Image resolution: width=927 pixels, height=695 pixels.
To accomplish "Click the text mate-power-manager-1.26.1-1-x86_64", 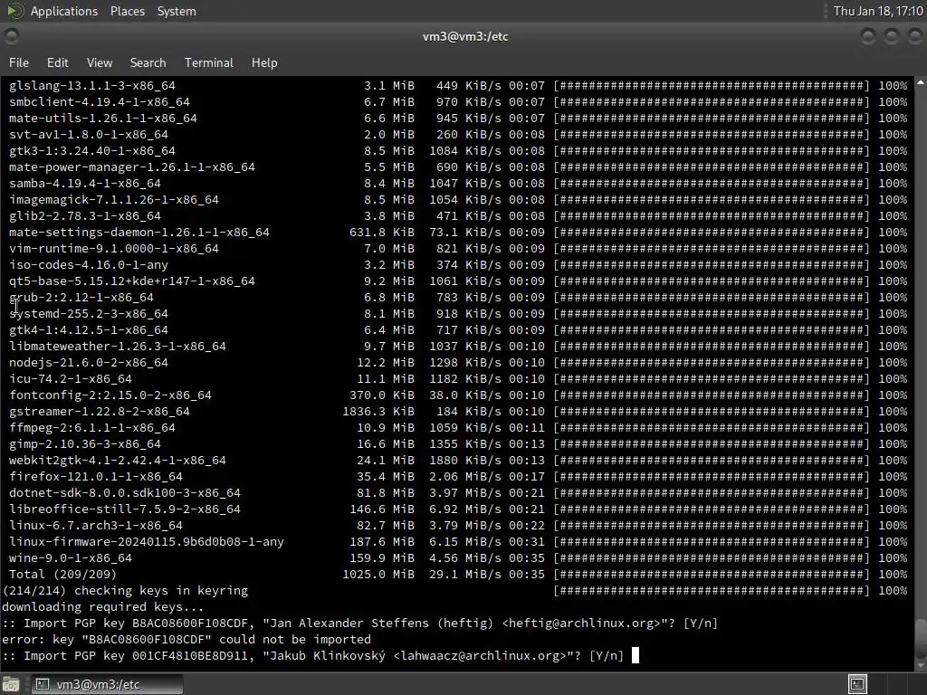I will (x=132, y=167).
